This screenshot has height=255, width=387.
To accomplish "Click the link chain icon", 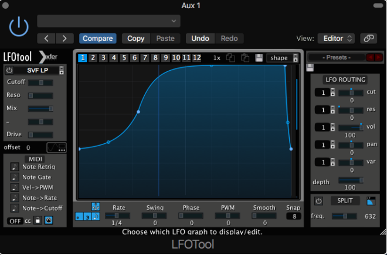I will coord(368,39).
